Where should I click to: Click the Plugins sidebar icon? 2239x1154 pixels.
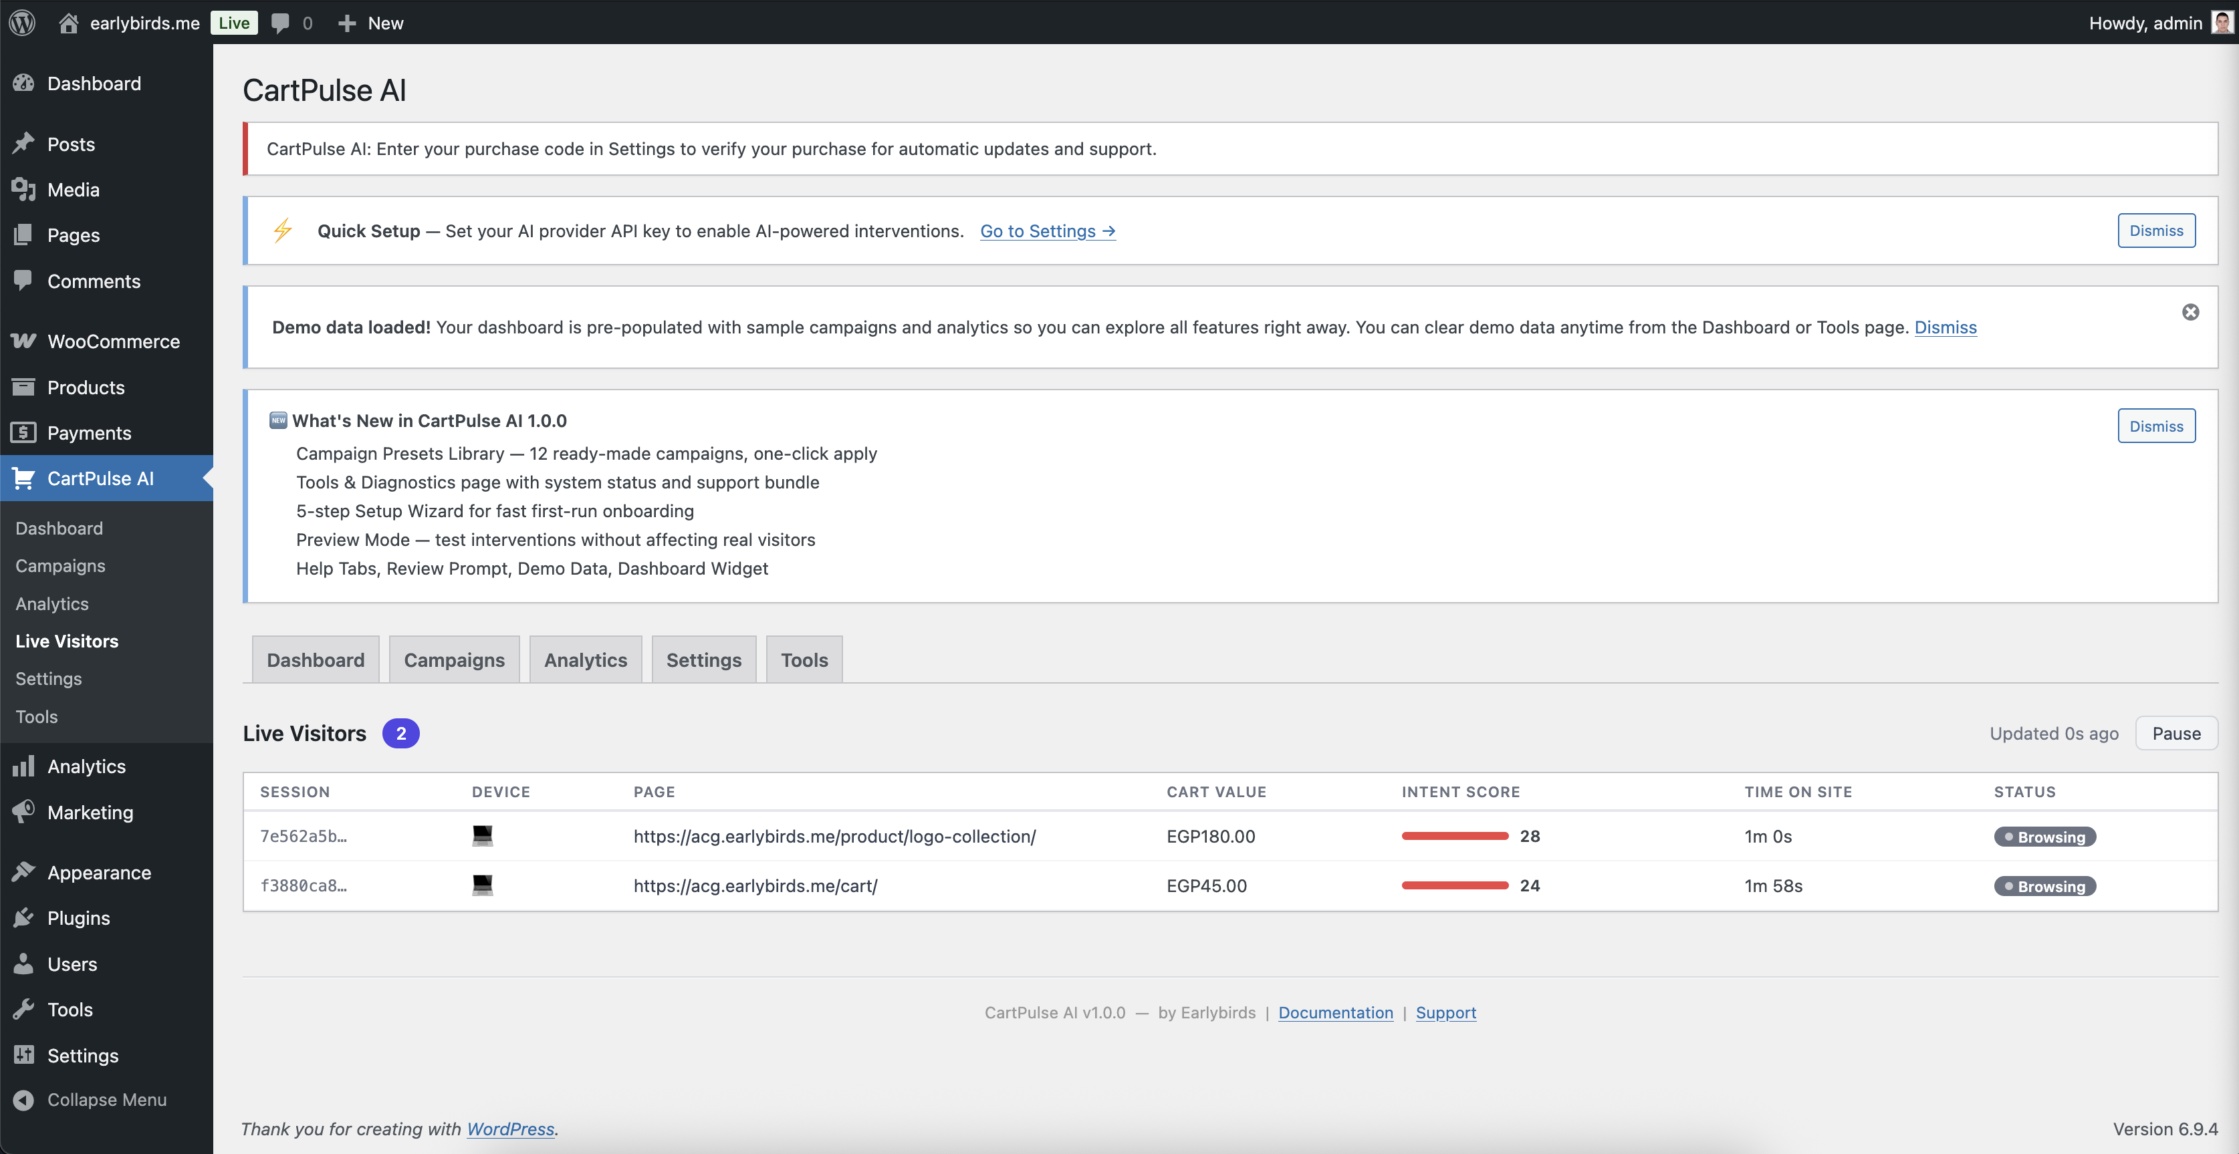[23, 917]
